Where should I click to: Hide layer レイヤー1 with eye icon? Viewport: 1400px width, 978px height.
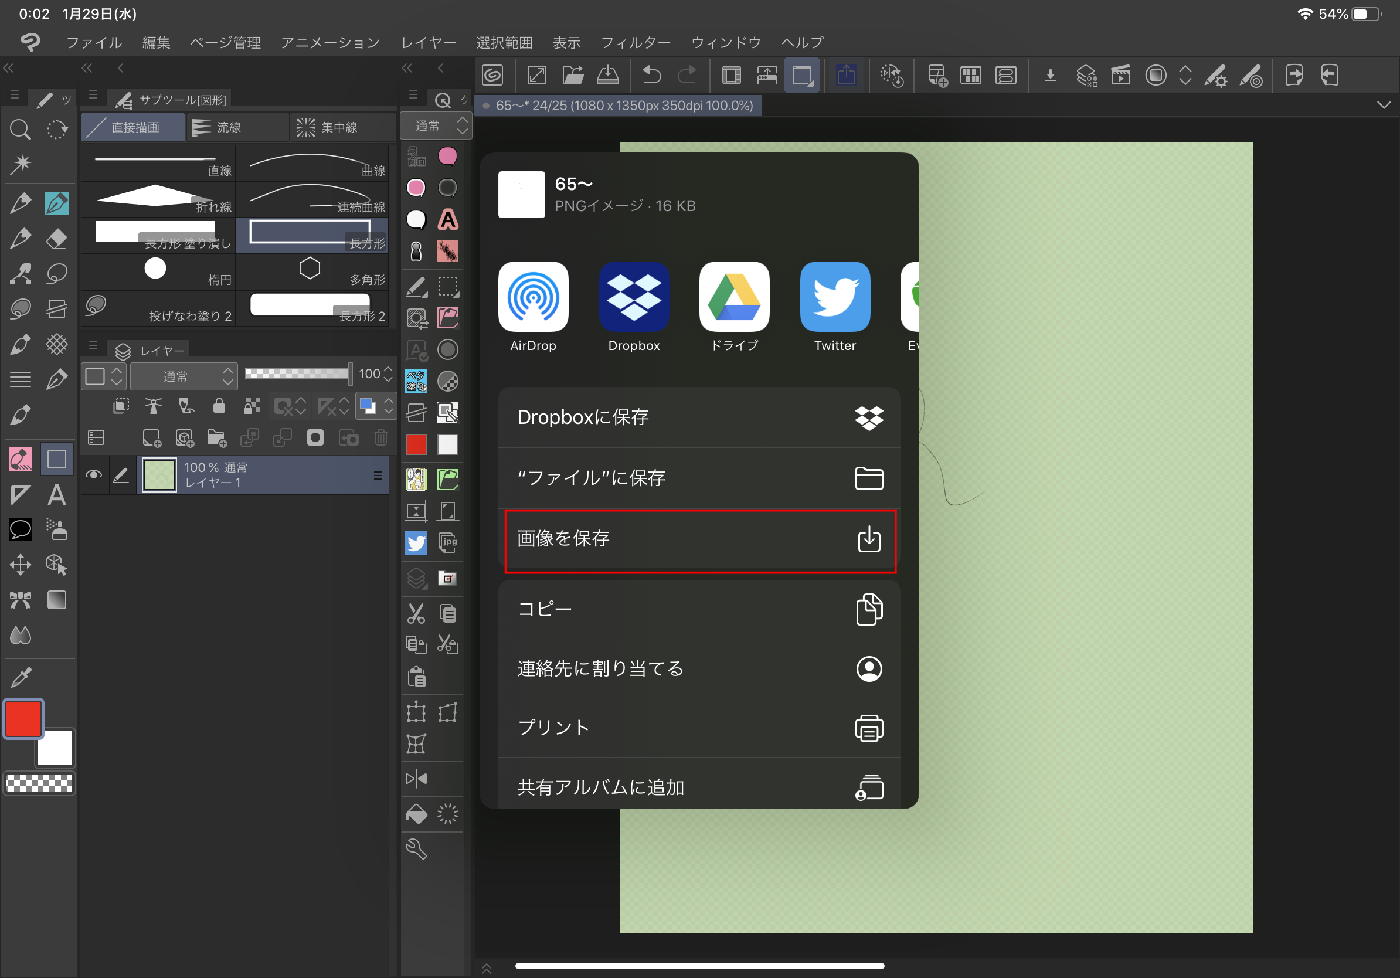[x=93, y=474]
